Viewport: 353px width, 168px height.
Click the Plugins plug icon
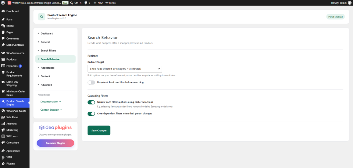3,164
